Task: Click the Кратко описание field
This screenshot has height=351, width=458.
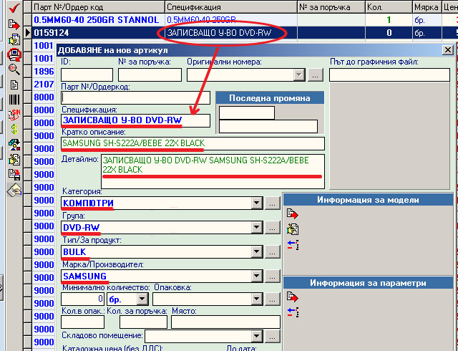Action: click(x=193, y=143)
